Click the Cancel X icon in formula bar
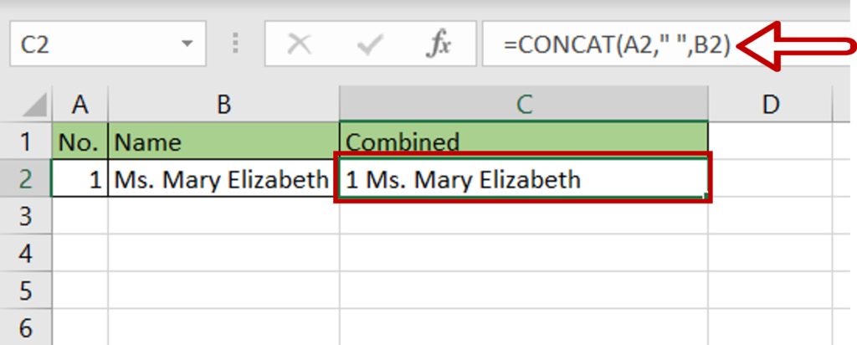The image size is (857, 345). point(300,45)
